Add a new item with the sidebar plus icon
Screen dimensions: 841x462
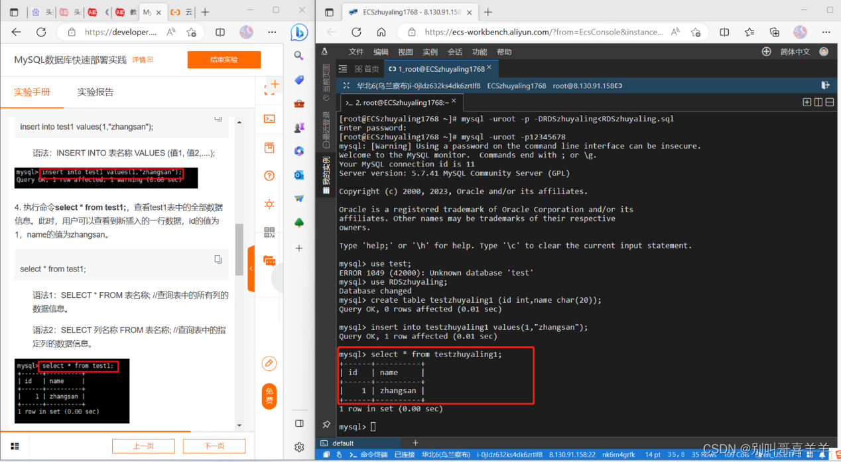pyautogui.click(x=299, y=248)
